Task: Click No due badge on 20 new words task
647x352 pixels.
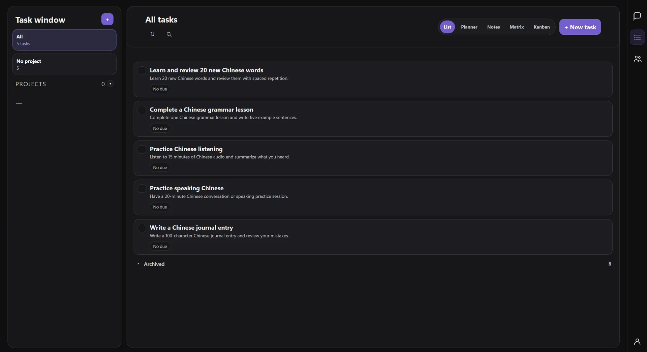Action: 160,89
